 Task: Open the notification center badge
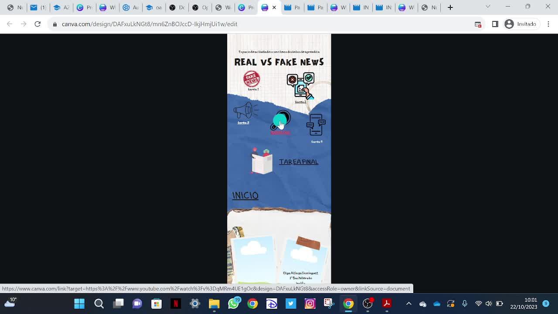546,304
